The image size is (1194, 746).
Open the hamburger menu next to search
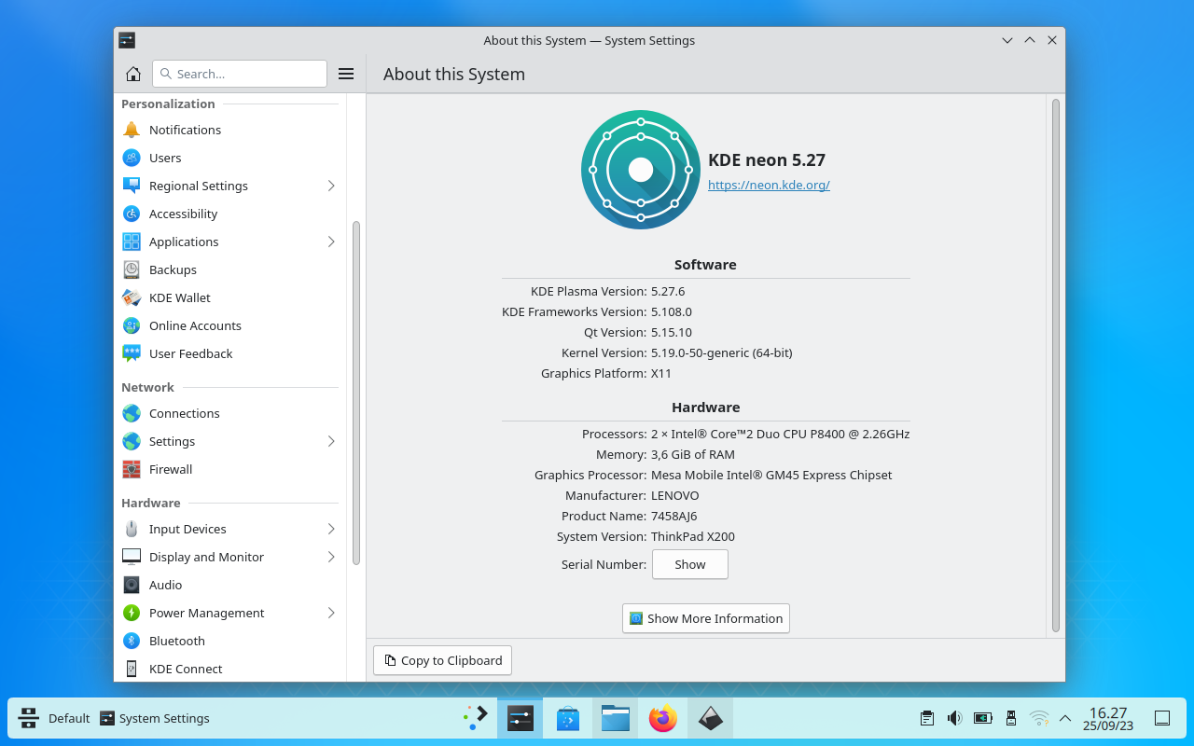pos(345,73)
